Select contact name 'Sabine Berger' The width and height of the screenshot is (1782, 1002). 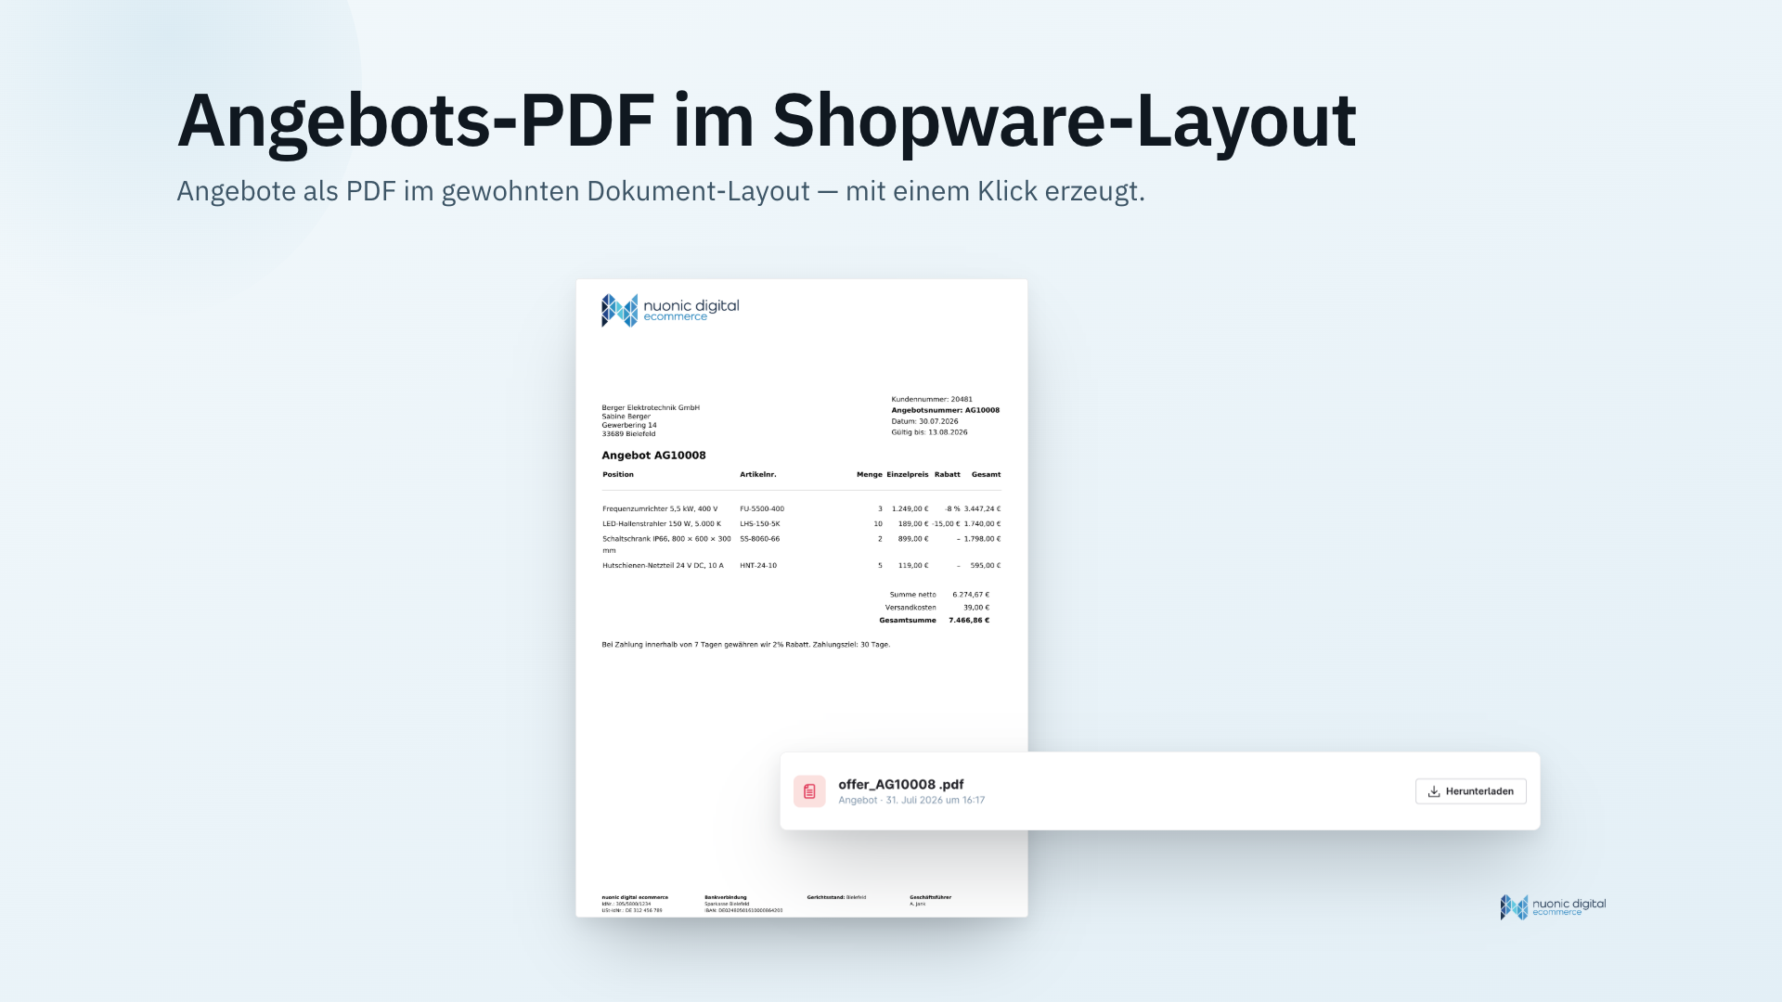[x=626, y=417]
